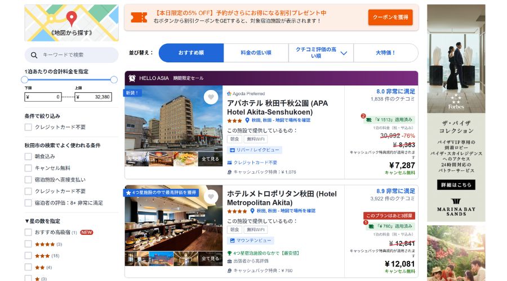
Task: Click APA Hotel price ¥7,287
Action: point(402,165)
